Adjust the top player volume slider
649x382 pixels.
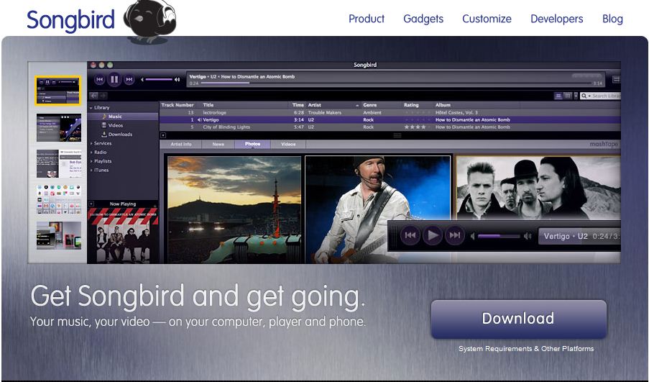pos(159,80)
